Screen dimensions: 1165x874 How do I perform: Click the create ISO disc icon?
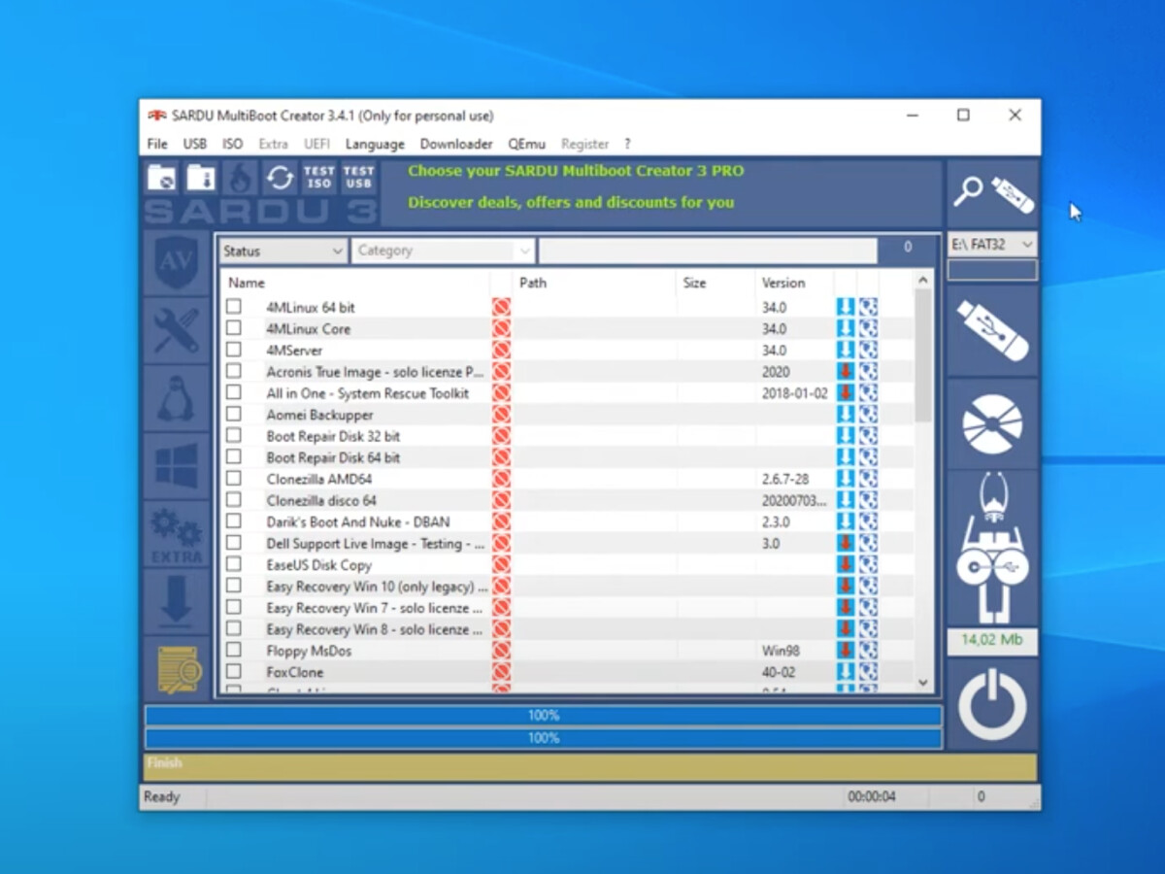coord(992,424)
